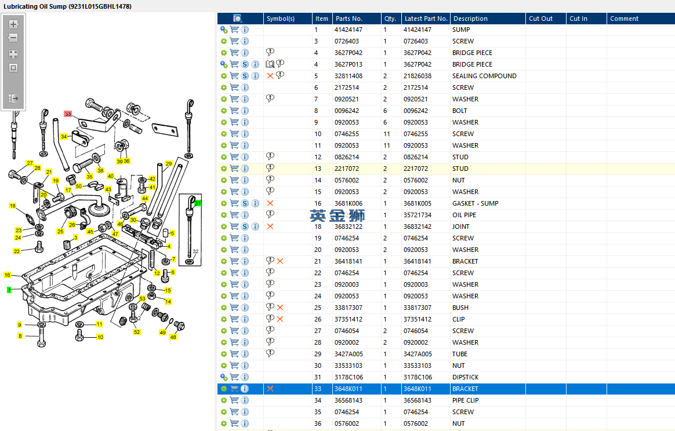Image resolution: width=675 pixels, height=431 pixels.
Task: Click the search icon in table header
Action: coord(238,19)
